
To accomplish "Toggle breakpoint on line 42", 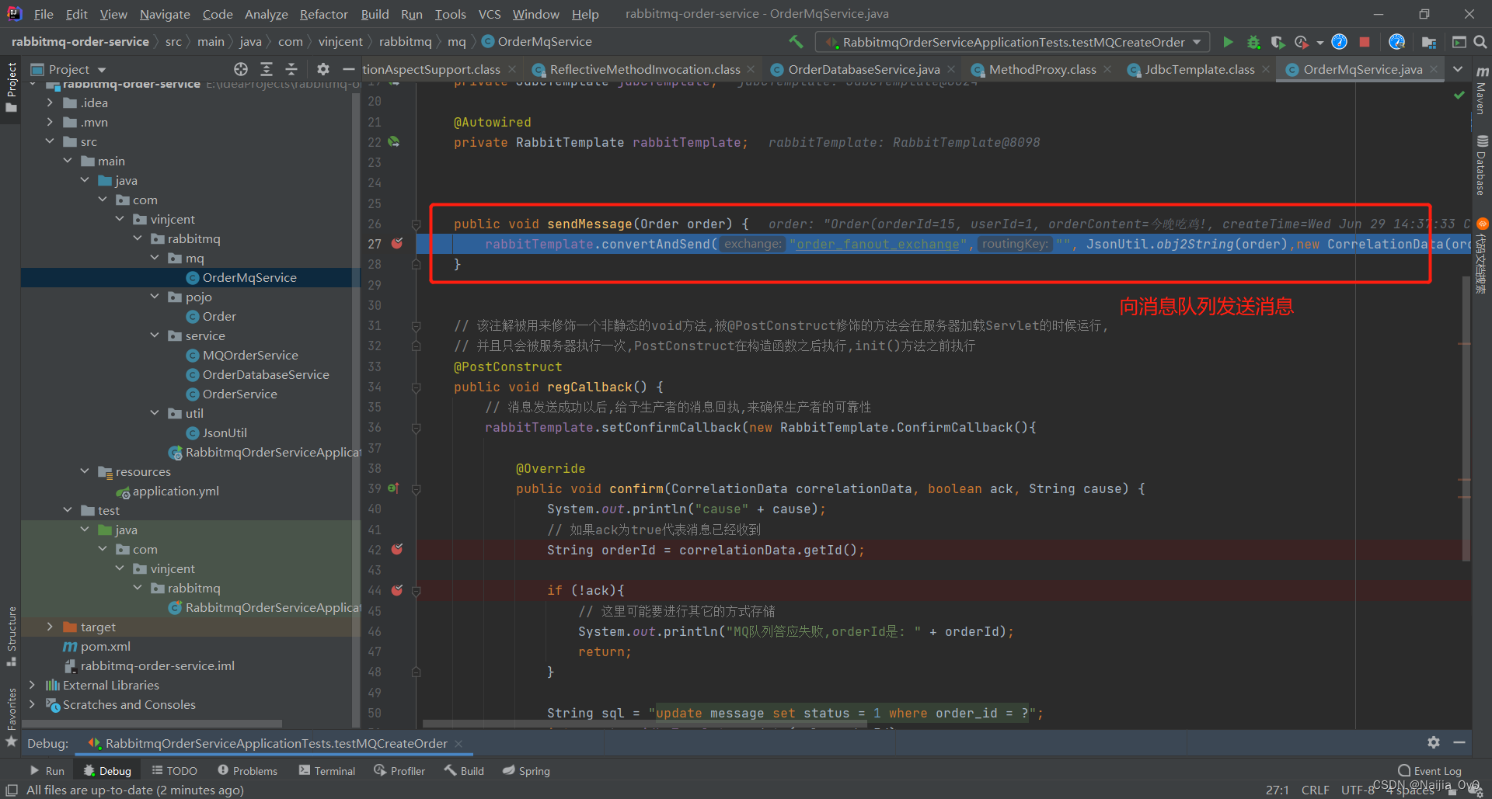I will 397,550.
